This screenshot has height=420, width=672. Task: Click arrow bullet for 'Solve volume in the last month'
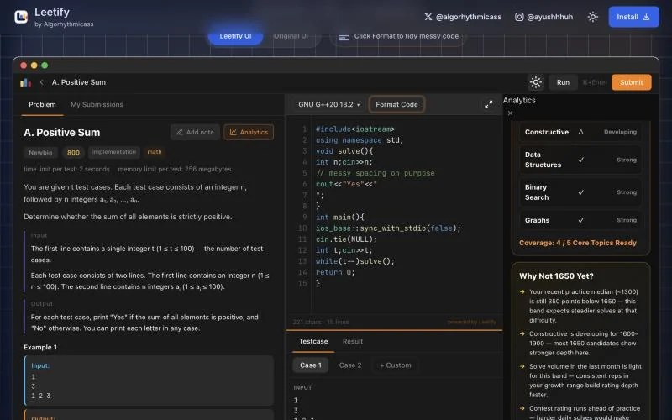click(x=522, y=366)
